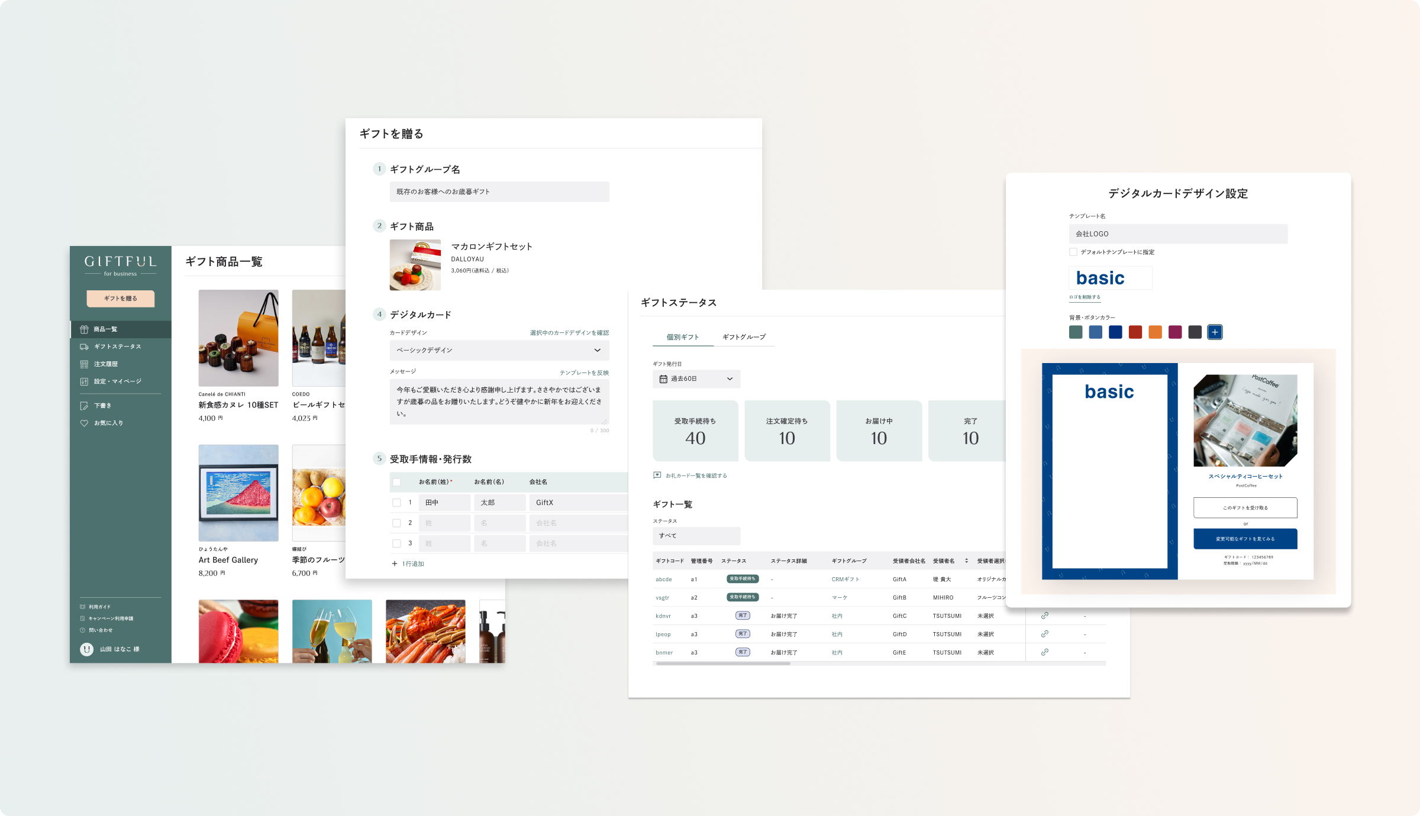Click the テンプレートを反映 link
The width and height of the screenshot is (1420, 816).
[584, 373]
